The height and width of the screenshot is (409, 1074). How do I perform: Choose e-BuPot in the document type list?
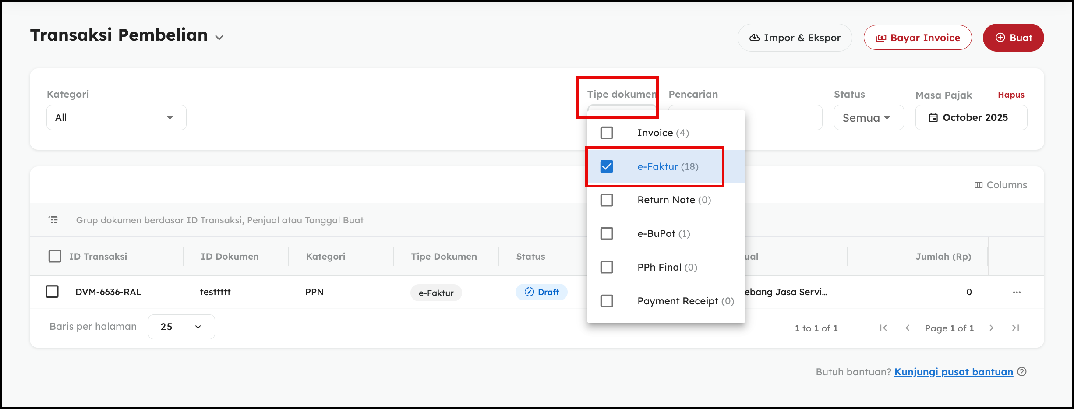click(607, 233)
